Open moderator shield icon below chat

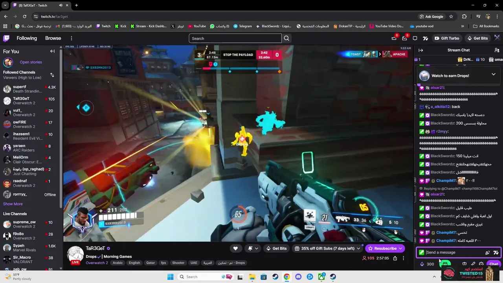coord(464,264)
